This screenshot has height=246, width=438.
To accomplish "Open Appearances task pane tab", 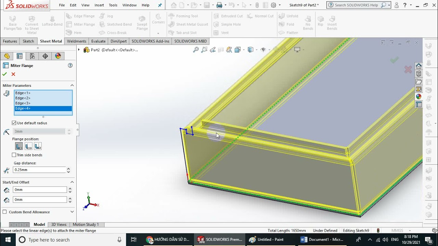I will click(x=418, y=97).
